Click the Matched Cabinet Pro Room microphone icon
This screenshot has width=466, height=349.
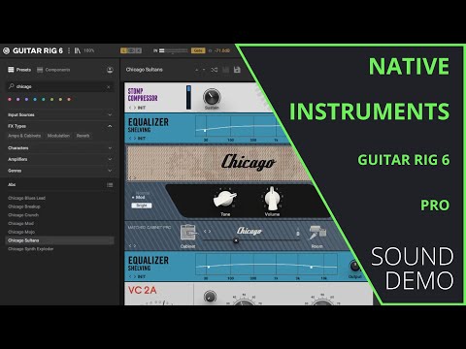(317, 233)
